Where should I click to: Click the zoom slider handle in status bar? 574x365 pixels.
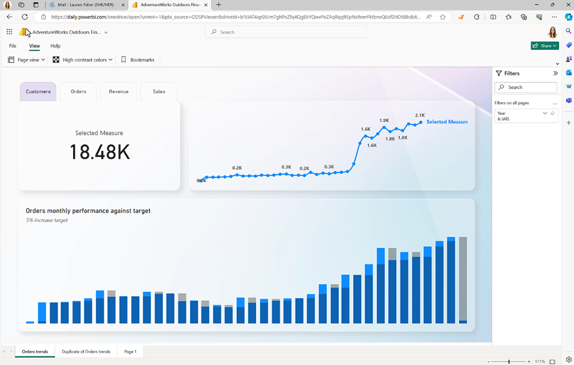pyautogui.click(x=509, y=361)
